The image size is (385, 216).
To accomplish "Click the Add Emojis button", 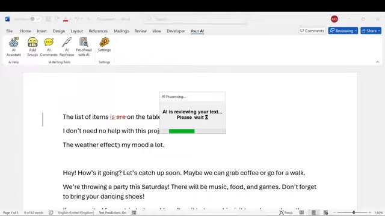I will [x=32, y=47].
